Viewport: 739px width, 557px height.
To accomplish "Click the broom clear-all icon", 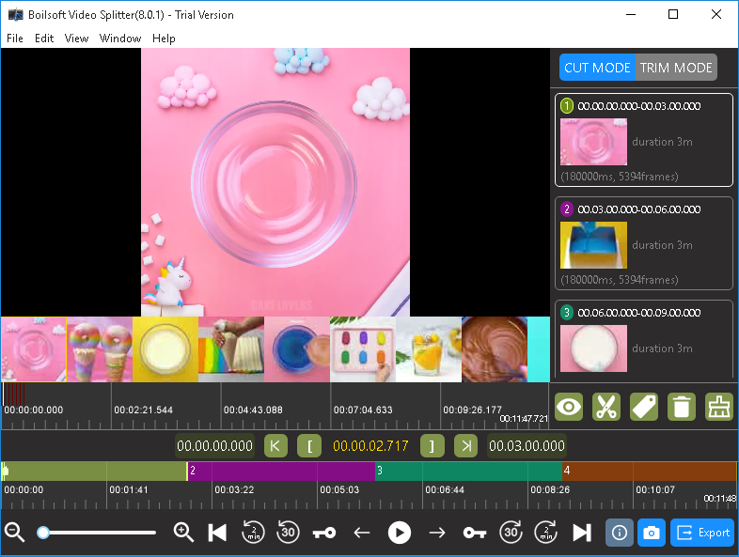I will click(719, 407).
